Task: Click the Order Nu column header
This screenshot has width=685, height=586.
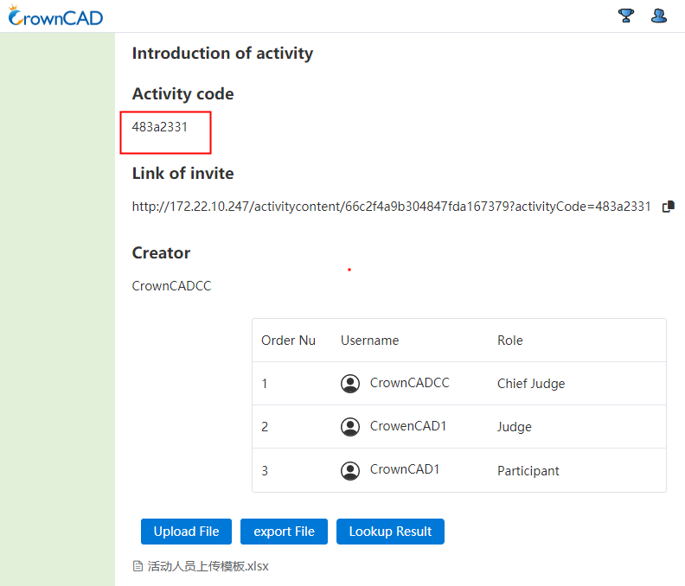Action: [x=288, y=341]
